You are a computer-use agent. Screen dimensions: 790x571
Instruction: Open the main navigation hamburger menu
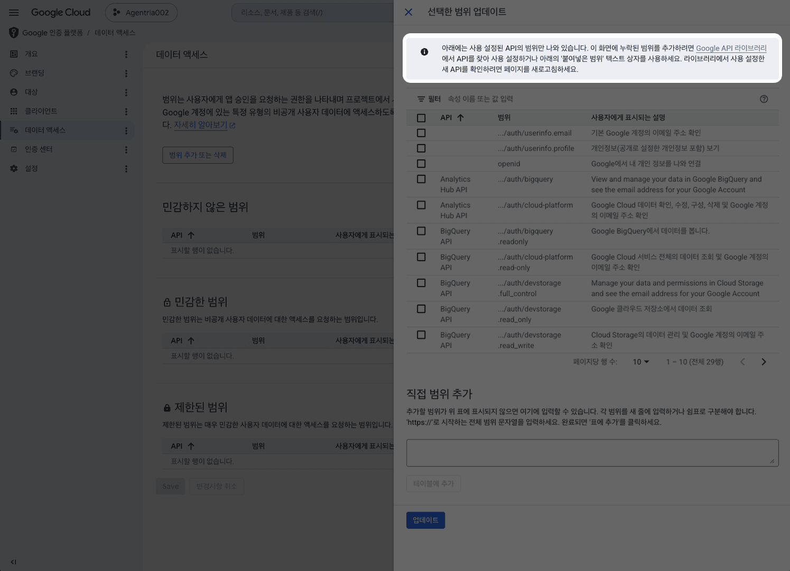pyautogui.click(x=14, y=12)
